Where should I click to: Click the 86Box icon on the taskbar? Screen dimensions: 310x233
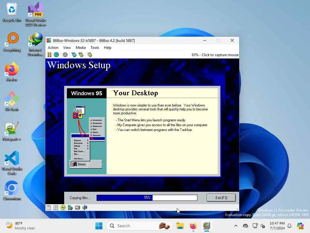pos(206,226)
